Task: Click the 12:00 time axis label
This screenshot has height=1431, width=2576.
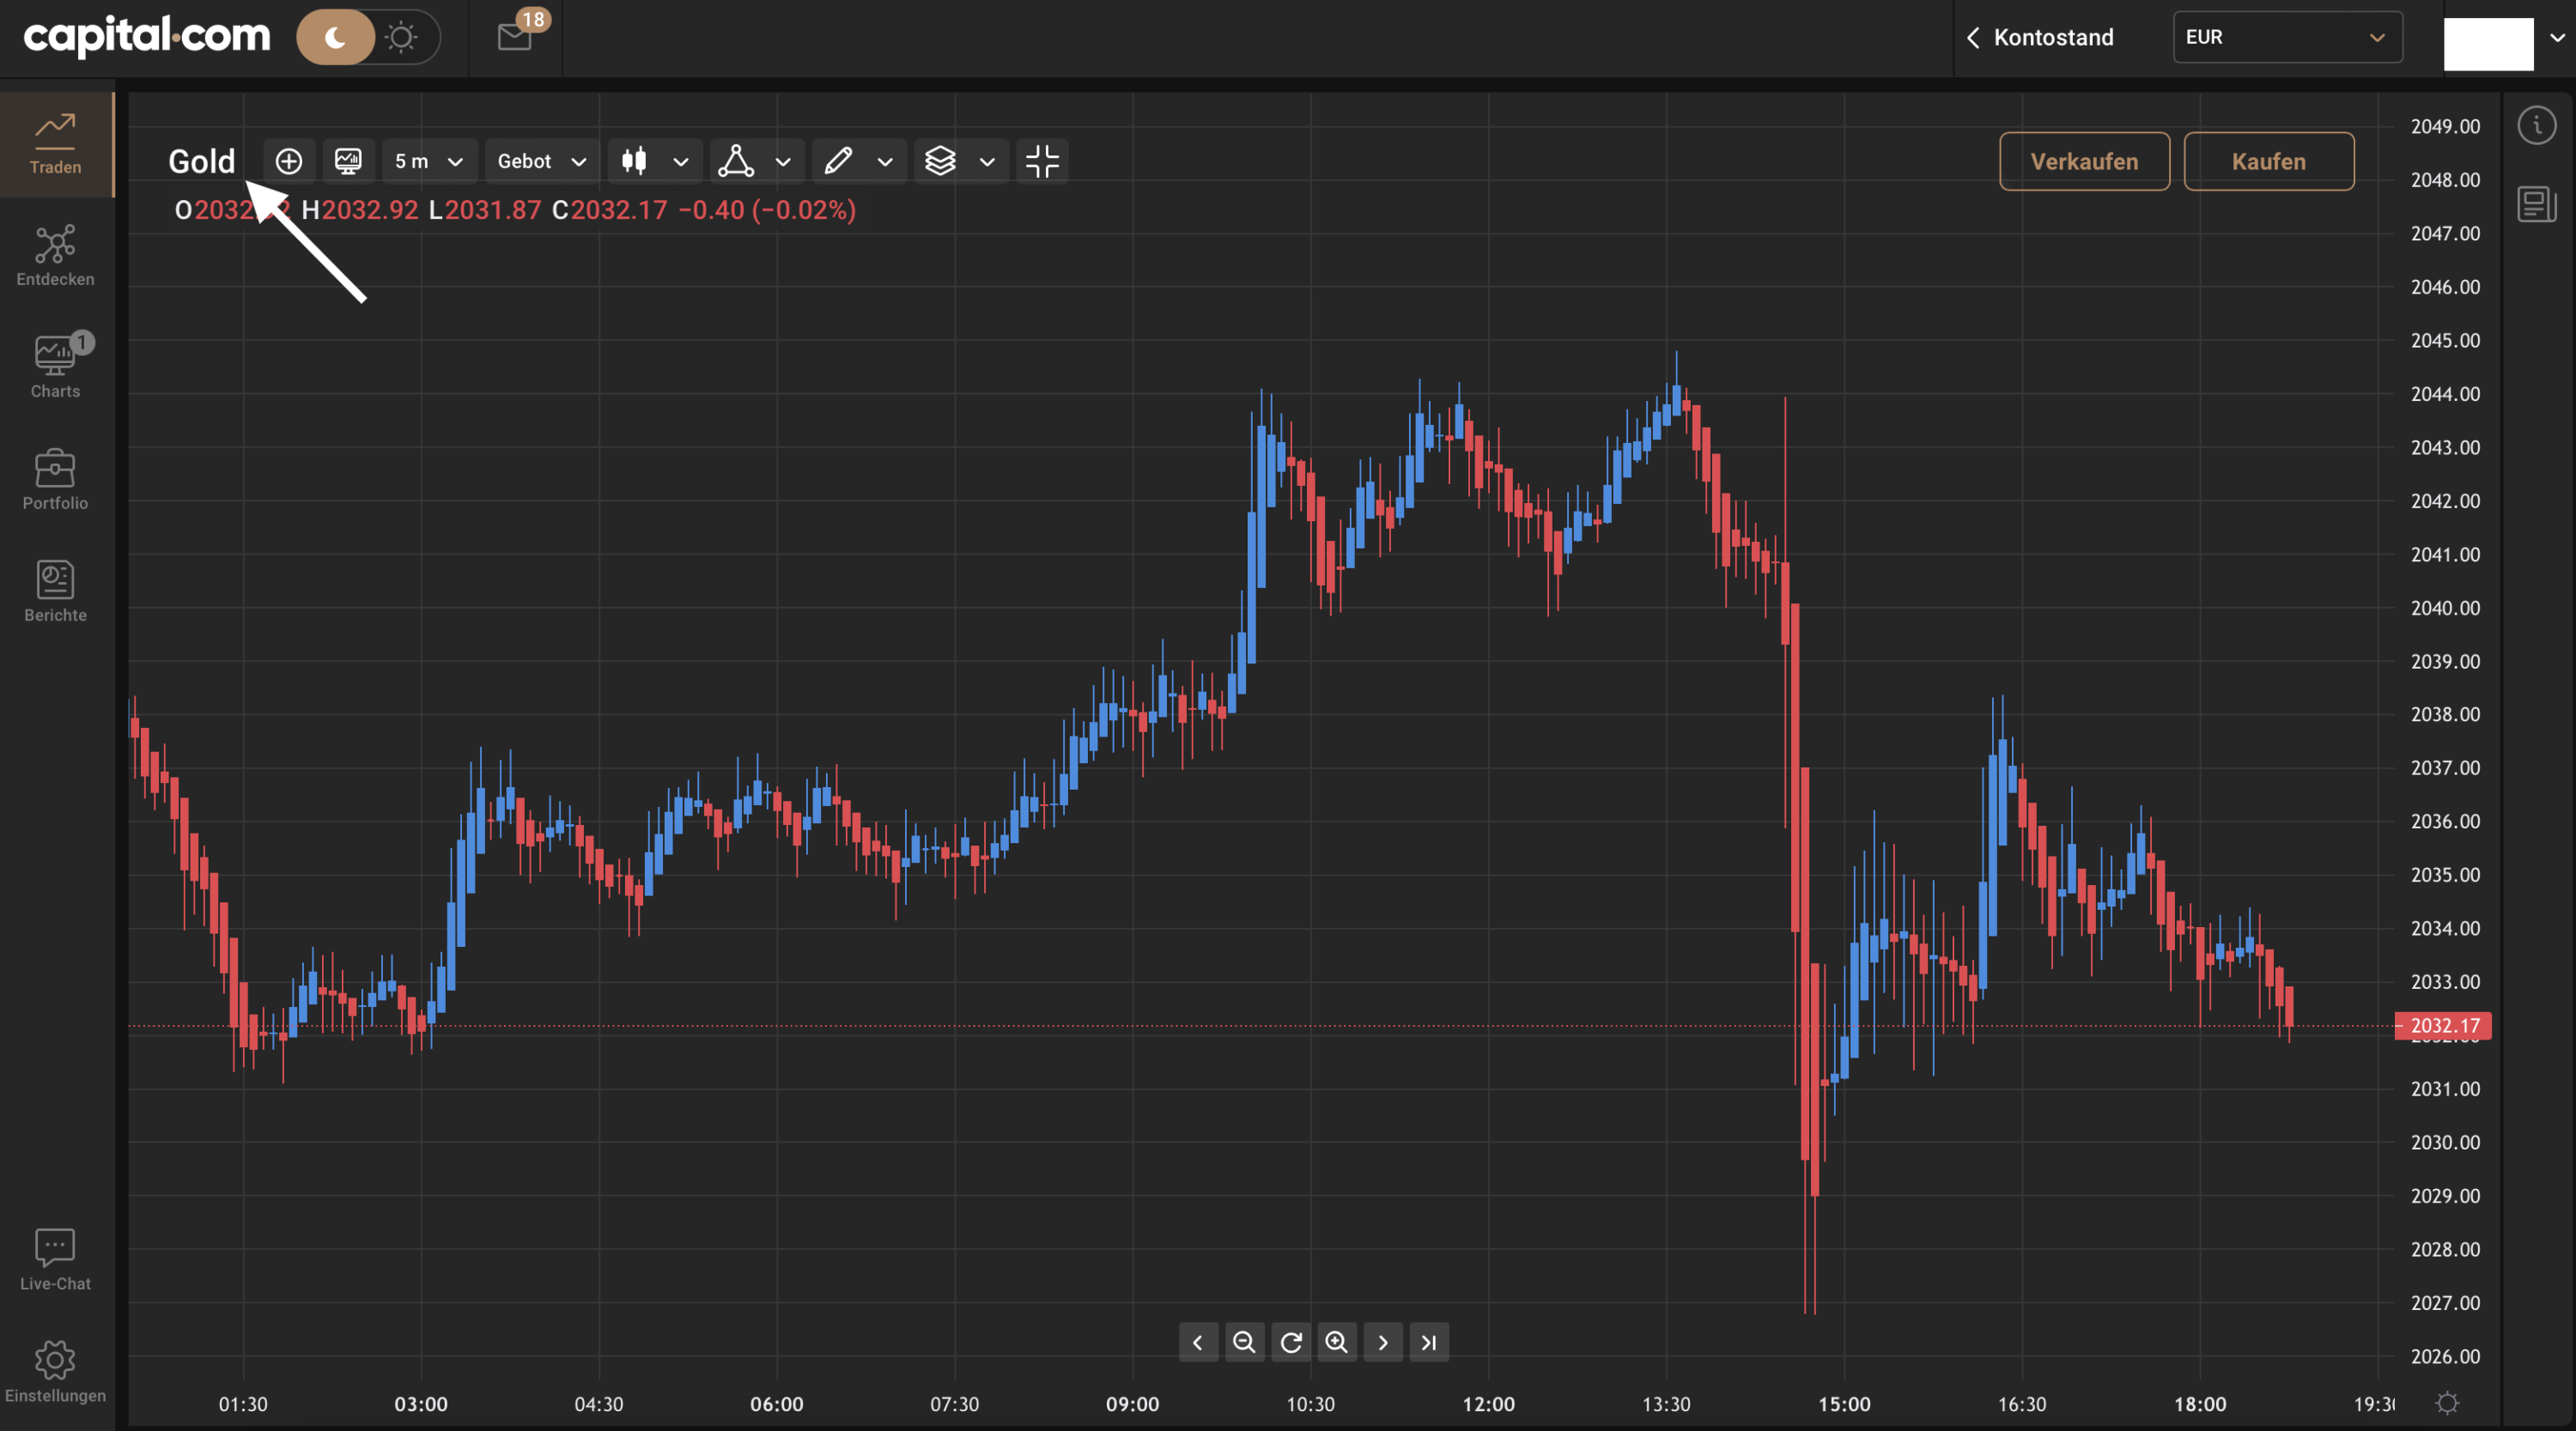Action: (1488, 1404)
